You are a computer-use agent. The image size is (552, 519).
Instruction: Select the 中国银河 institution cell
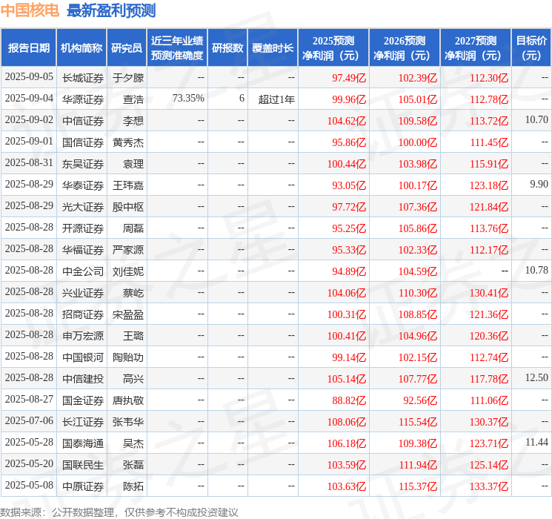[x=83, y=357]
